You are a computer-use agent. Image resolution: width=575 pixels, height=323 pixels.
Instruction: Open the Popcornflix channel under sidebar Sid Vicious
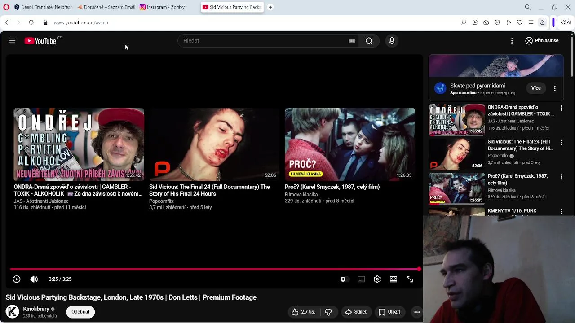point(498,156)
